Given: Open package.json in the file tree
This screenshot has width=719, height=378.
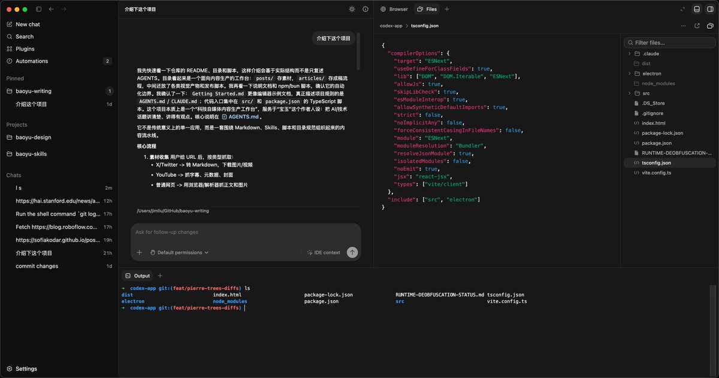Looking at the screenshot, I should [670, 143].
